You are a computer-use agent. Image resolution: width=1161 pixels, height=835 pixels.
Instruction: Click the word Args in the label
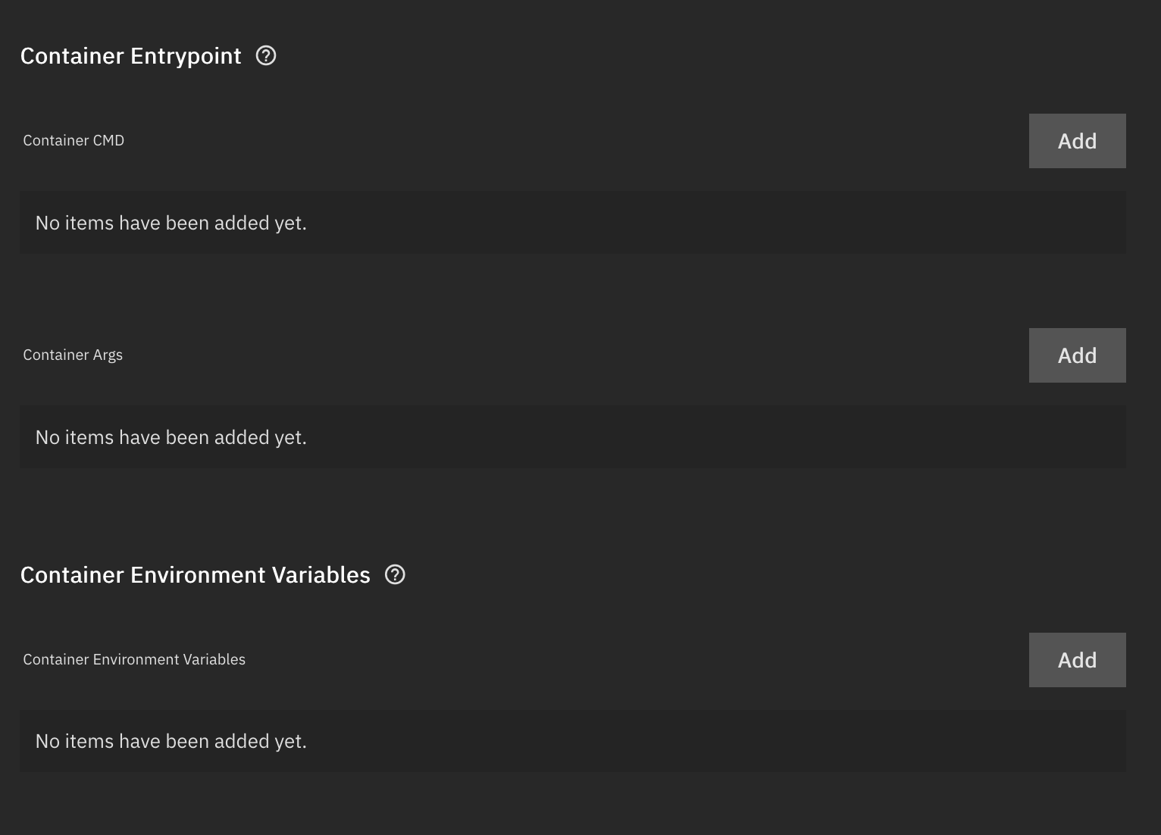point(108,355)
